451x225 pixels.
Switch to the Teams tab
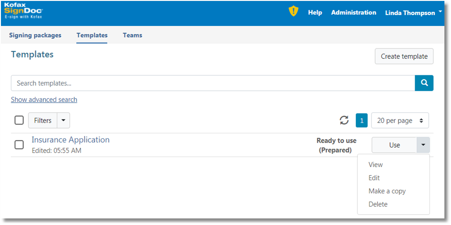[132, 35]
